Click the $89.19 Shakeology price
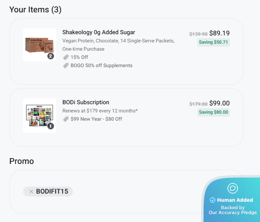Screen dimensions: 260x222 [x=219, y=33]
